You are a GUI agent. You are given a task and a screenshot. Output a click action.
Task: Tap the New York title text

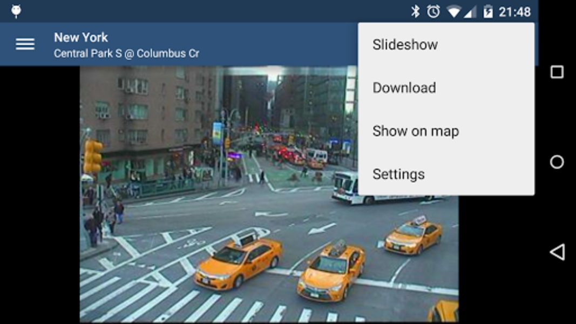tap(81, 37)
